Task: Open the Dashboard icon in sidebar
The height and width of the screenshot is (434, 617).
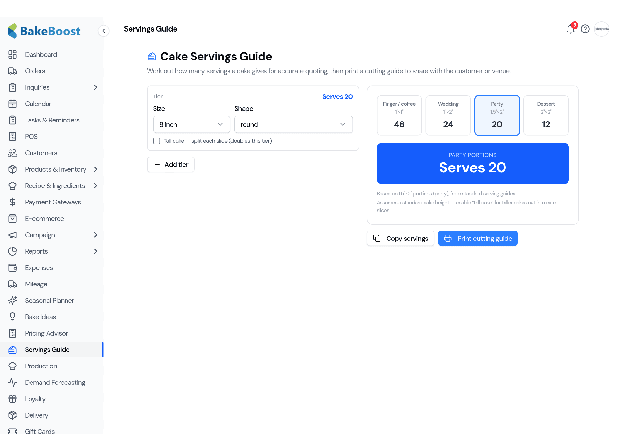Action: coord(13,55)
